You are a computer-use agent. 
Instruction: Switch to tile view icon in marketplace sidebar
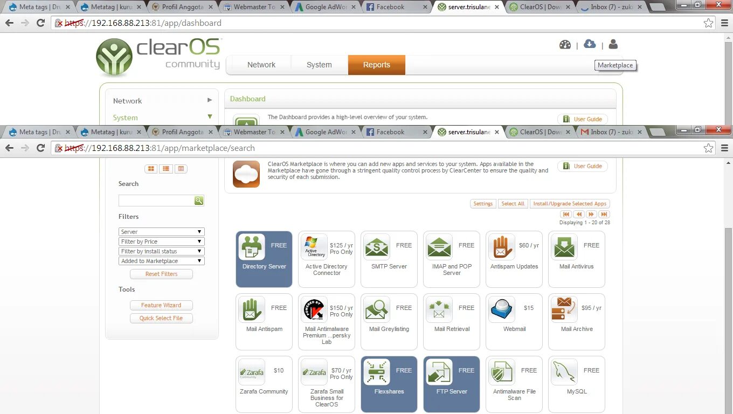click(x=151, y=169)
